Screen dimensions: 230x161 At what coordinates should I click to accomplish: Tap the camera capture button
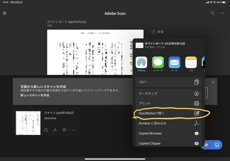pos(206,145)
